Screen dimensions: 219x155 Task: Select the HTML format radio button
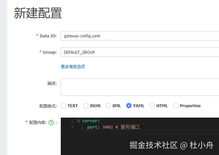coord(152,106)
